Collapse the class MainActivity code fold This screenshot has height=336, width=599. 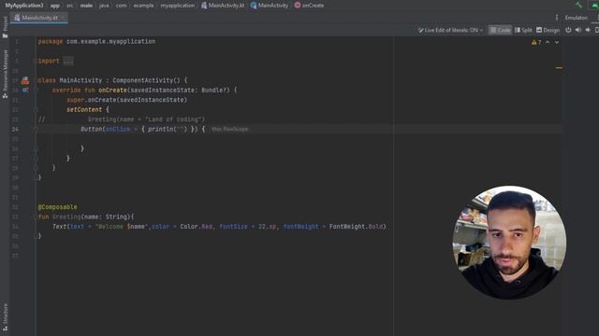click(36, 80)
